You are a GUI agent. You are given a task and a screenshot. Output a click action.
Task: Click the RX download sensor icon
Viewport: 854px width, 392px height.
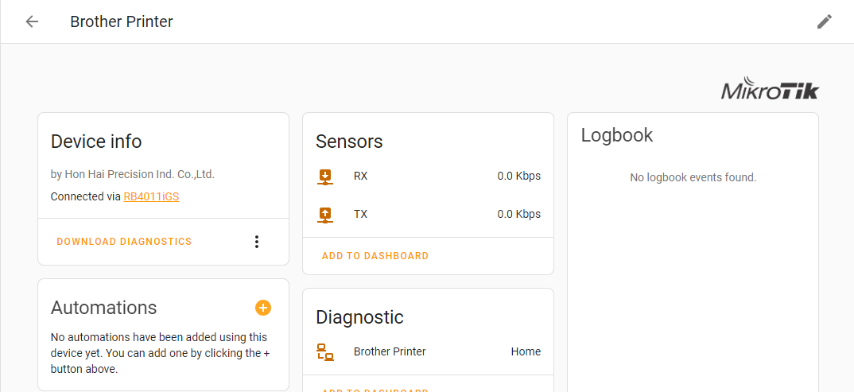[x=325, y=177]
